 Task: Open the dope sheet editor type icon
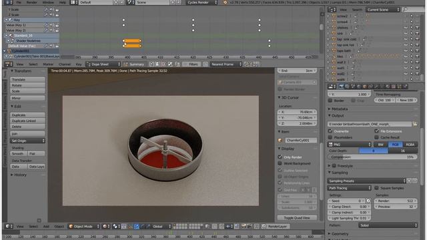tap(8, 64)
